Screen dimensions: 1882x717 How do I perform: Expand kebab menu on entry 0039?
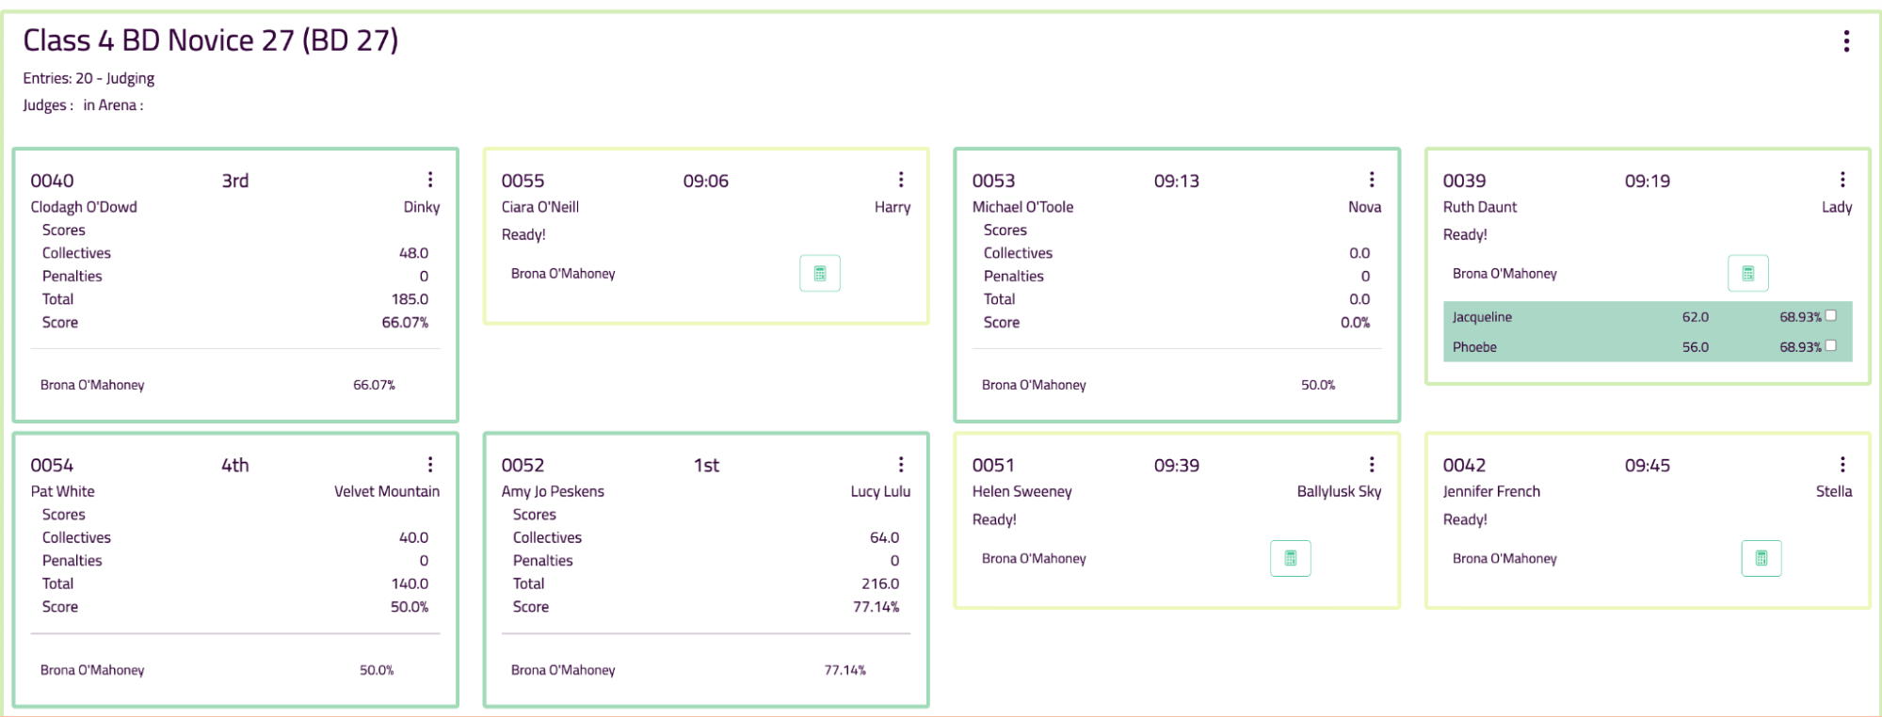coord(1842,180)
